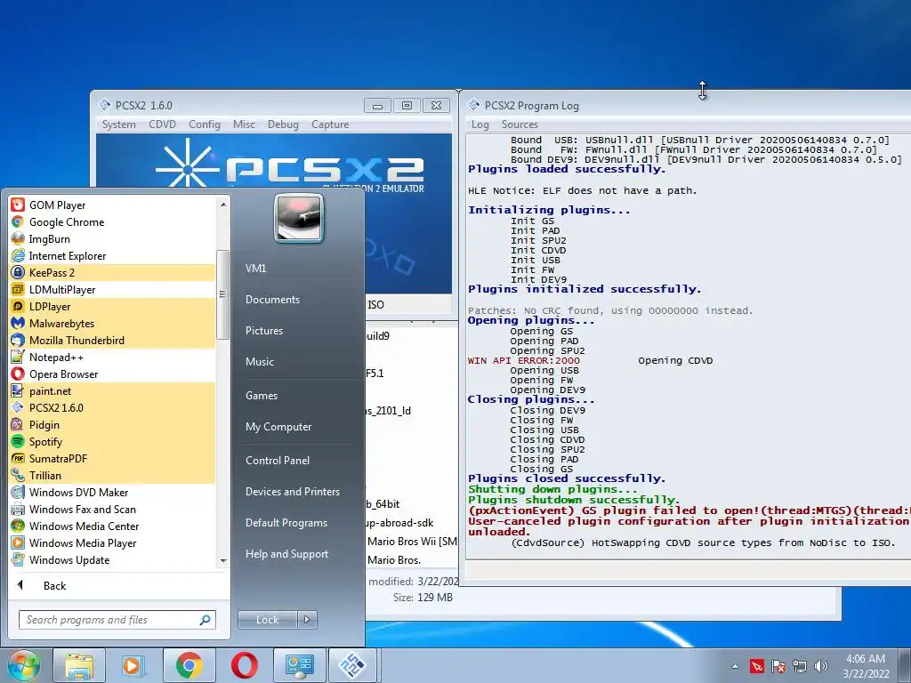Open the Capture menu in PCSX2
The height and width of the screenshot is (683, 911).
click(x=330, y=125)
